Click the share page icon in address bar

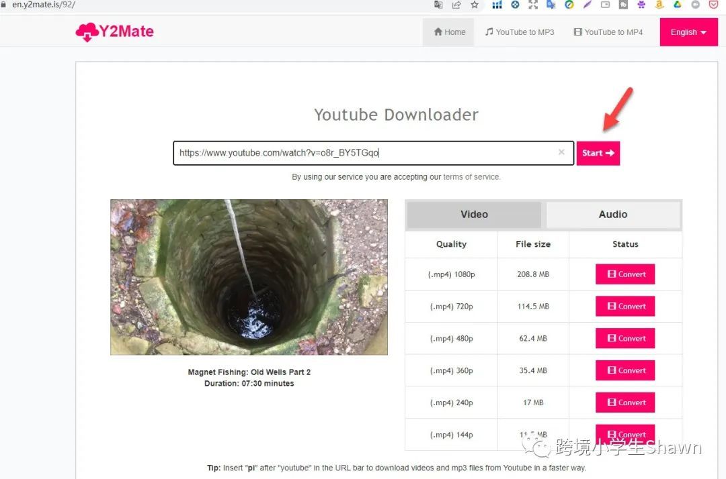(456, 5)
